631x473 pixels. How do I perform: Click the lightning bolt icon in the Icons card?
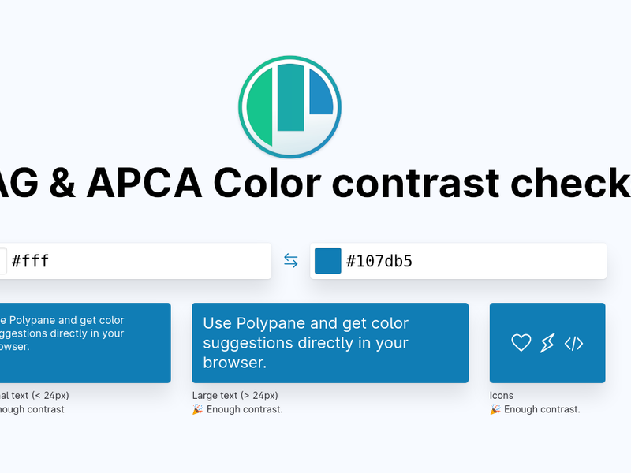(x=547, y=343)
